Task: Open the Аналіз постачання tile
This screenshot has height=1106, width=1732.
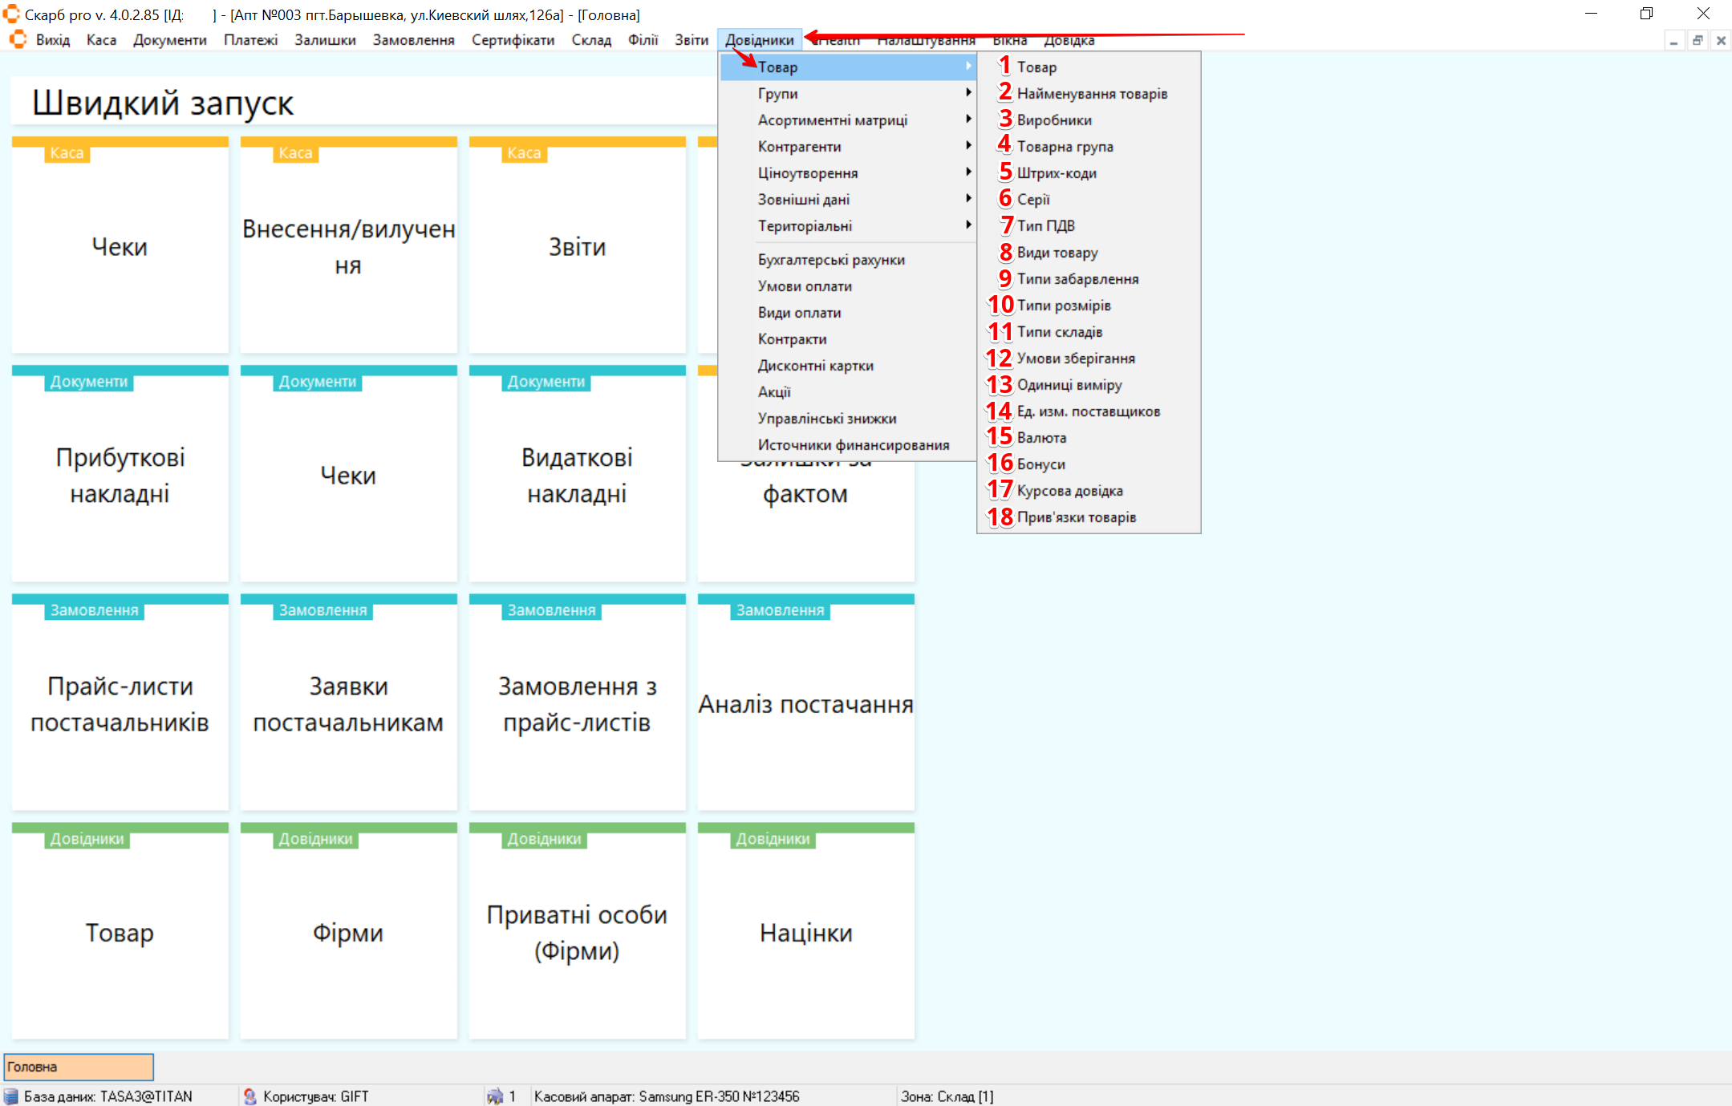Action: click(805, 703)
